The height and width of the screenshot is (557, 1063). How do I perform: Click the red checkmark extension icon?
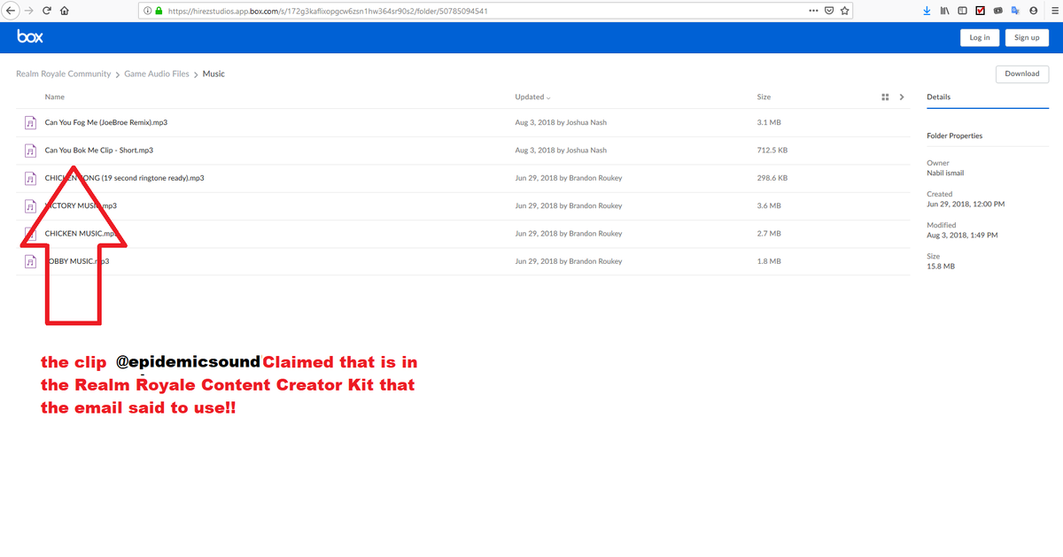981,11
